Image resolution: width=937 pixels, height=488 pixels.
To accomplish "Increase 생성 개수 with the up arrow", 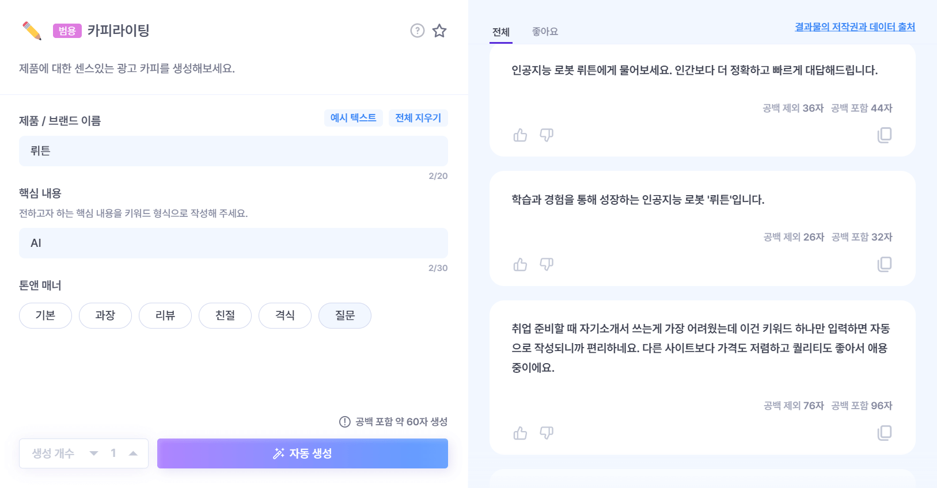I will [x=133, y=453].
